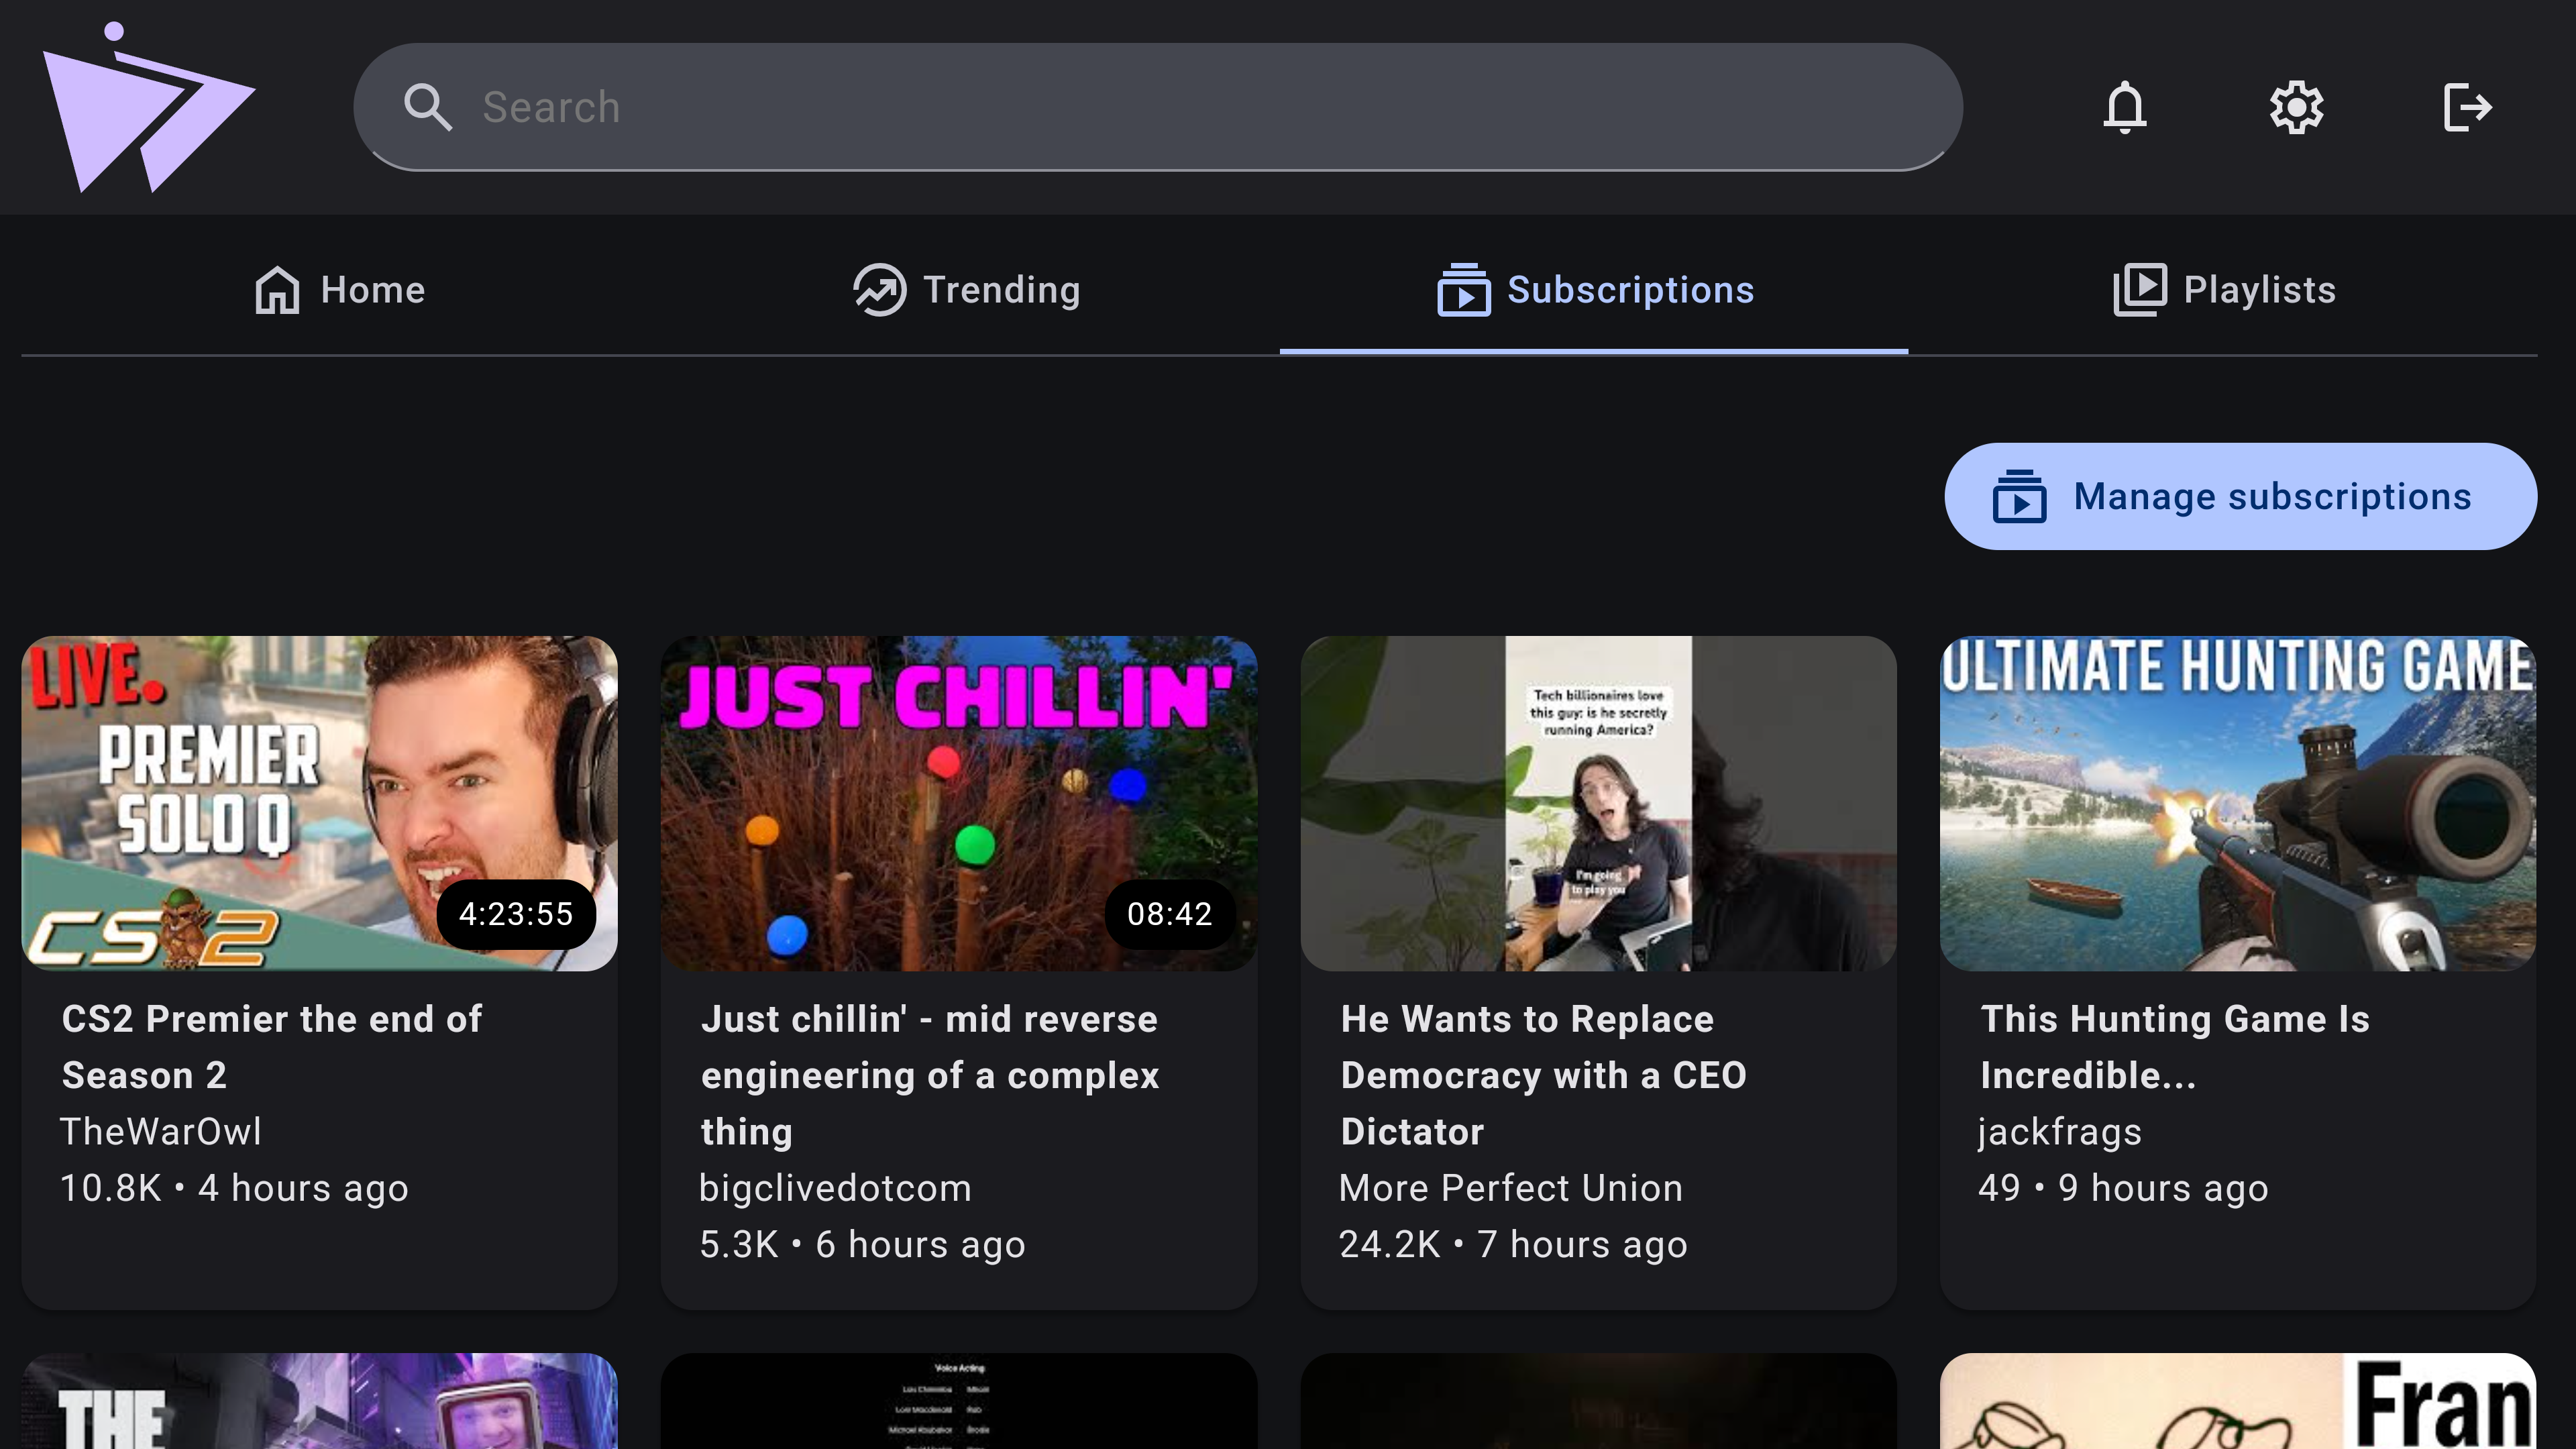Screen dimensions: 2576x1449
Task: Click the Materialious logo icon
Action: [148, 108]
